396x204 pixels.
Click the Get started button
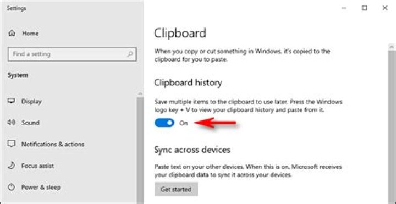point(176,189)
